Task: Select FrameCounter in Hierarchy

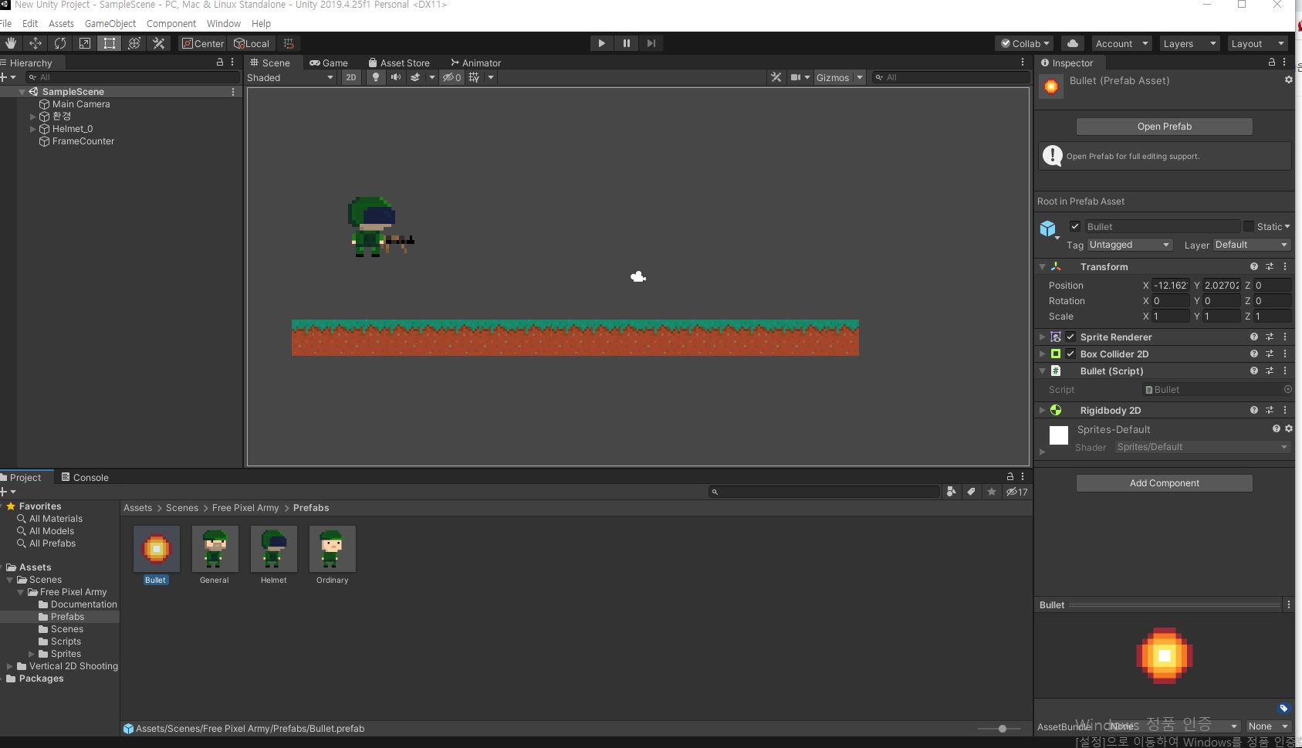Action: (83, 140)
